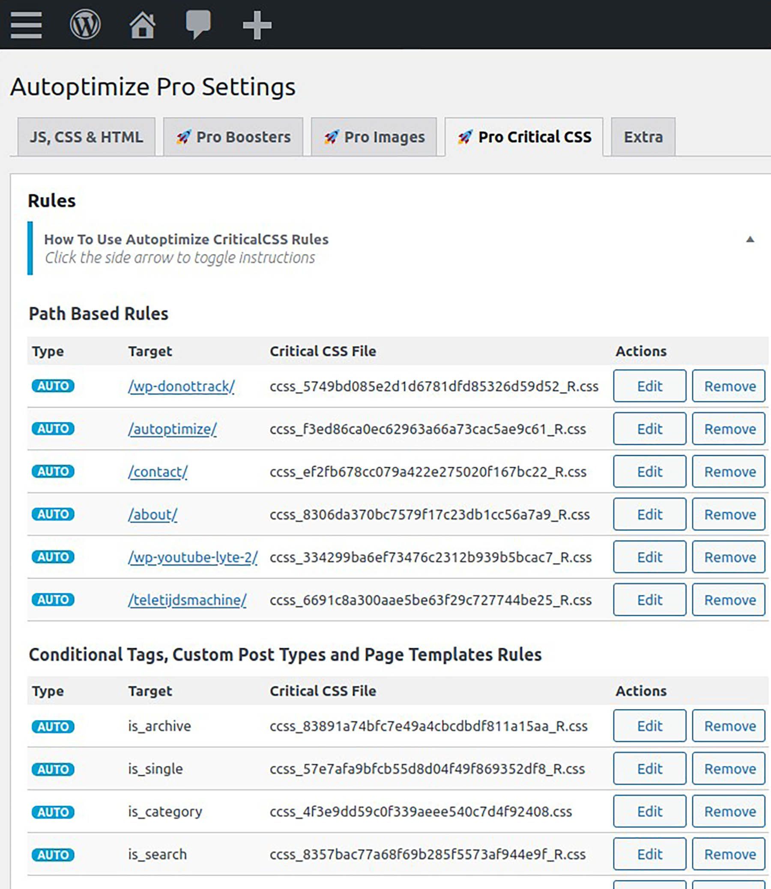Edit the /contact/ critical CSS rule
Viewport: 771px width, 889px height.
coord(649,472)
